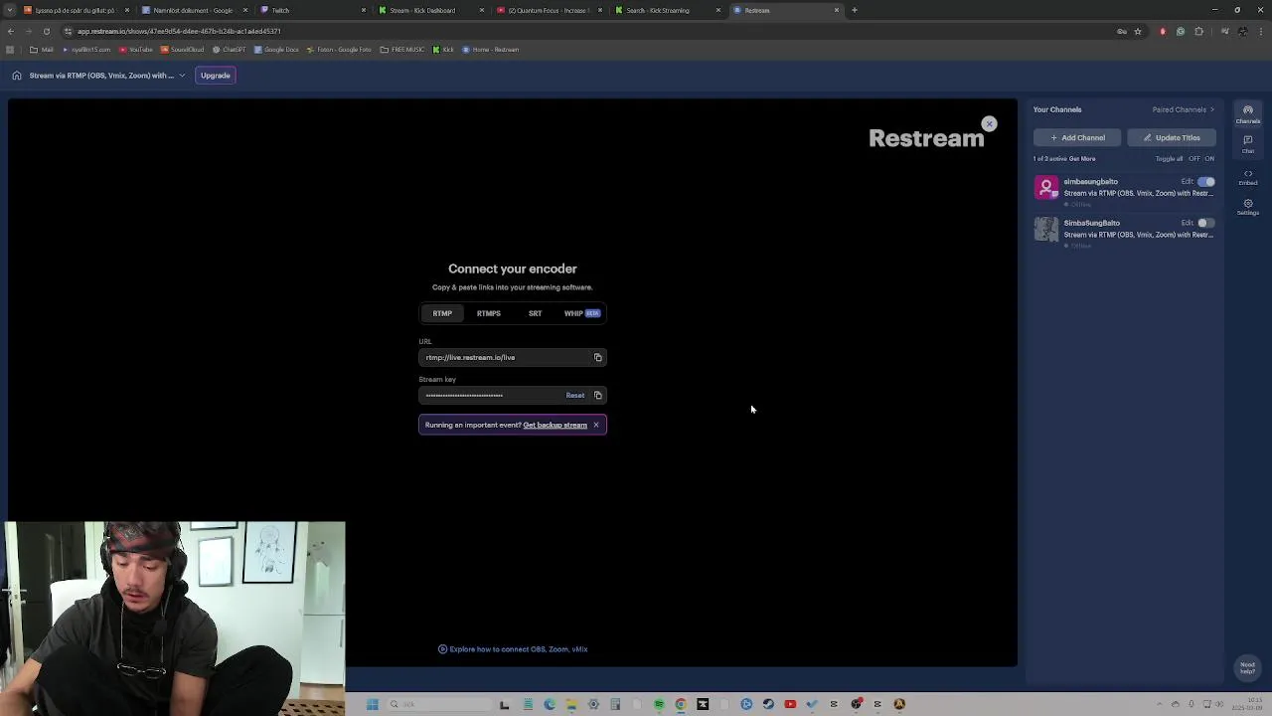The image size is (1272, 716).
Task: Switch to Search - Kick Streaming tab
Action: click(666, 10)
